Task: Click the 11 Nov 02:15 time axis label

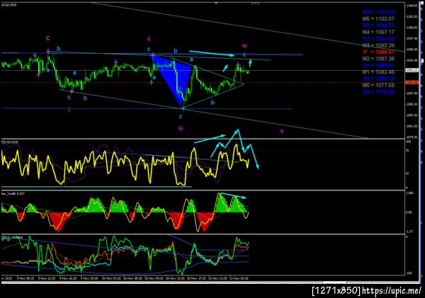Action: pos(239,278)
